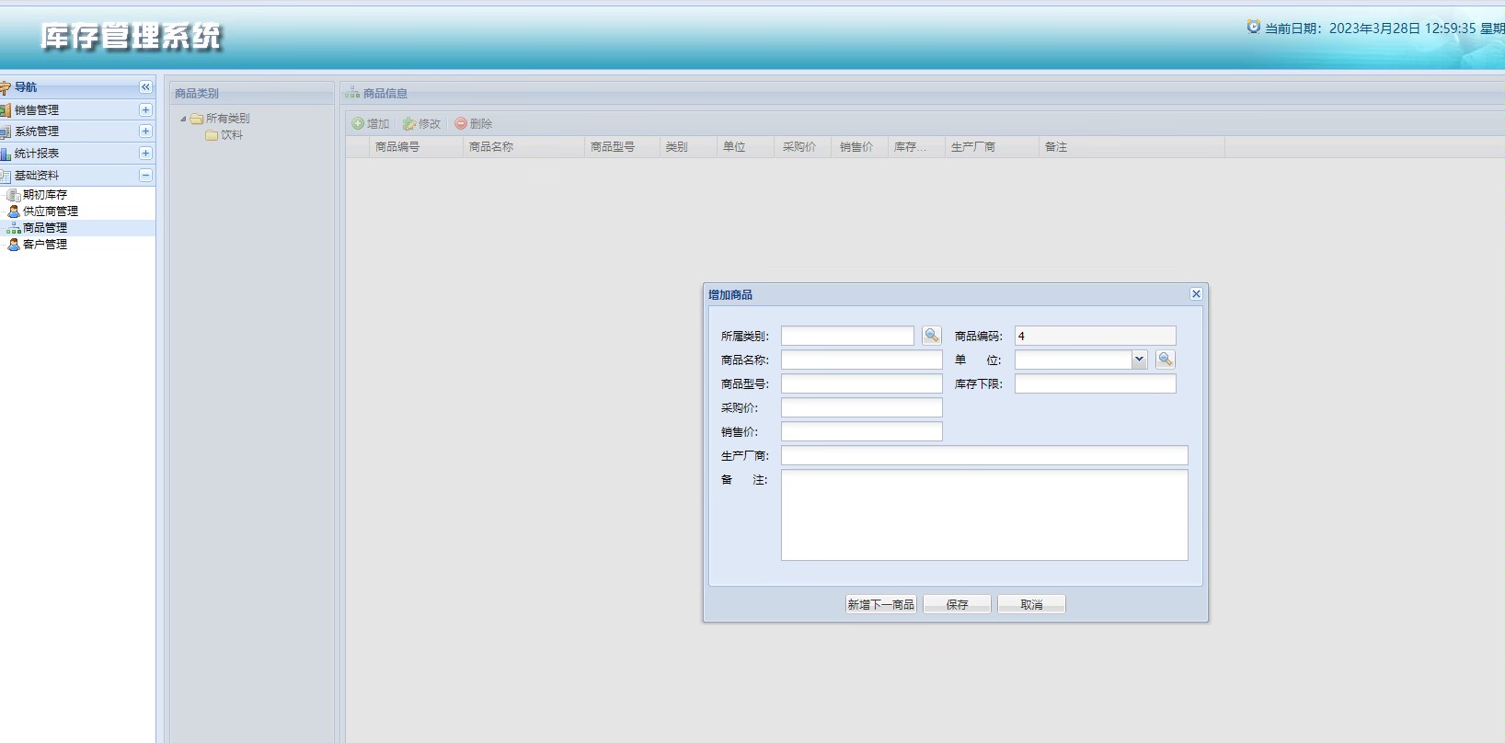Screen dimensions: 1505x743
Task: Collapse the 所有类别 tree node
Action: [183, 119]
